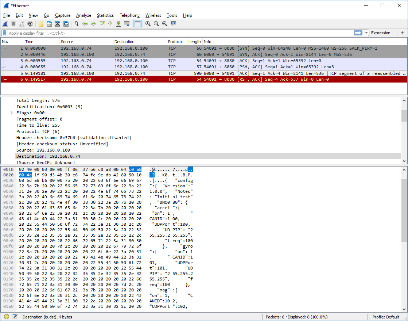Sort packets by the No. column header
408x321 pixels.
click(x=12, y=42)
